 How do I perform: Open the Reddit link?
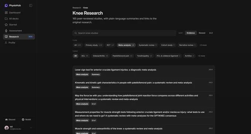point(27,120)
